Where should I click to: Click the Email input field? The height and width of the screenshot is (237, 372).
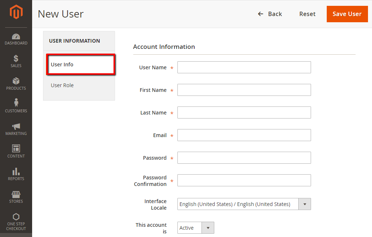click(x=243, y=135)
